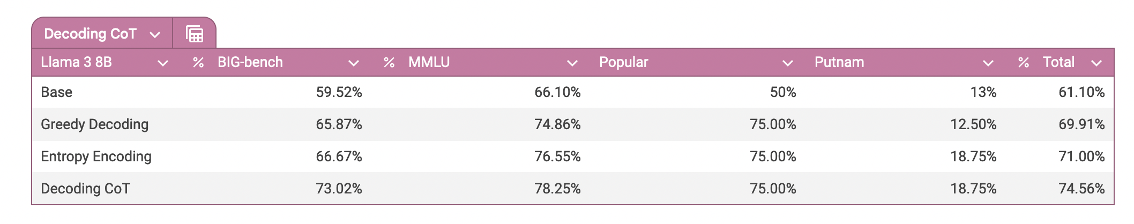Click the Popular column header text

[624, 62]
